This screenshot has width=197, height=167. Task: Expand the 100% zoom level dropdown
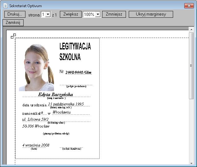[x=98, y=14]
